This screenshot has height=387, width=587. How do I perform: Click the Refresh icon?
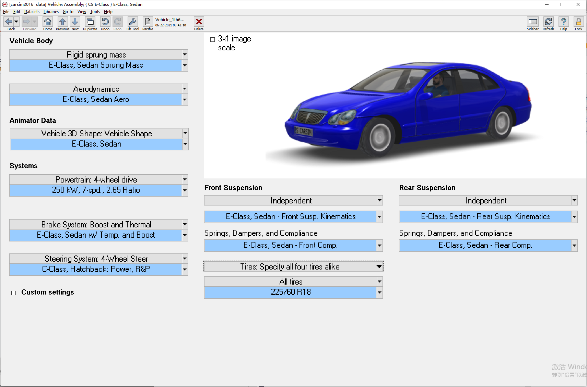tap(548, 22)
